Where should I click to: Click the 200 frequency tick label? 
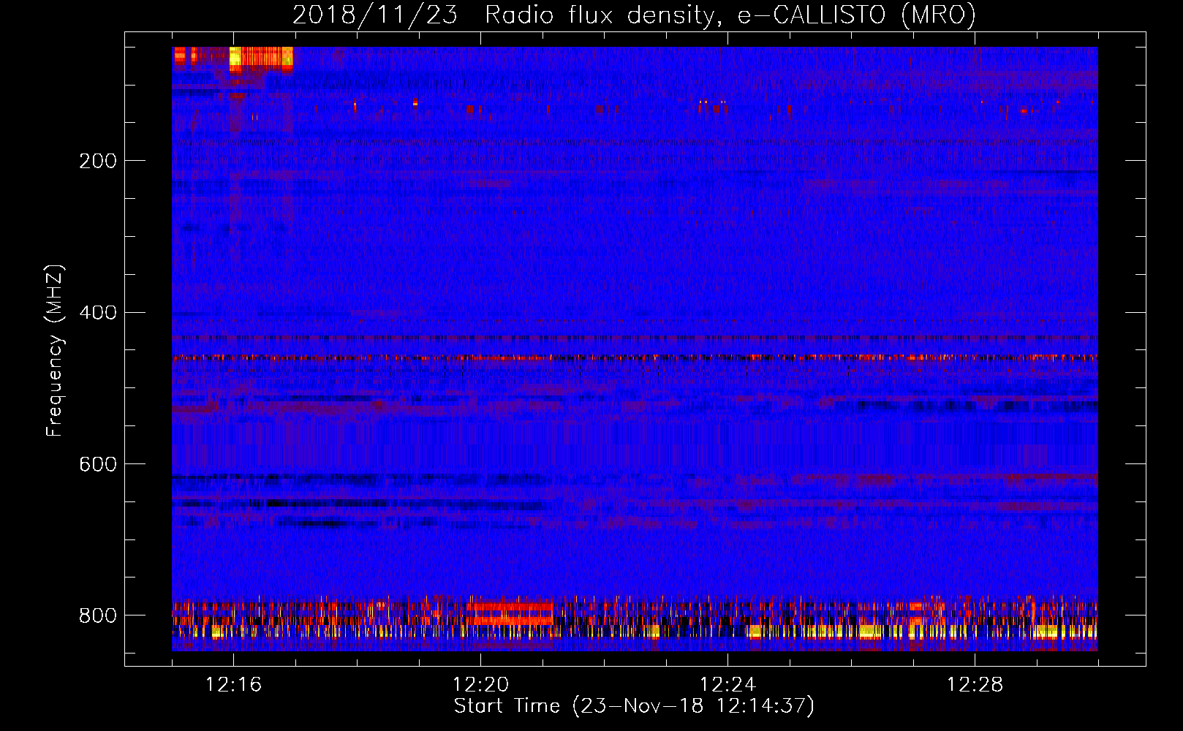(x=98, y=161)
